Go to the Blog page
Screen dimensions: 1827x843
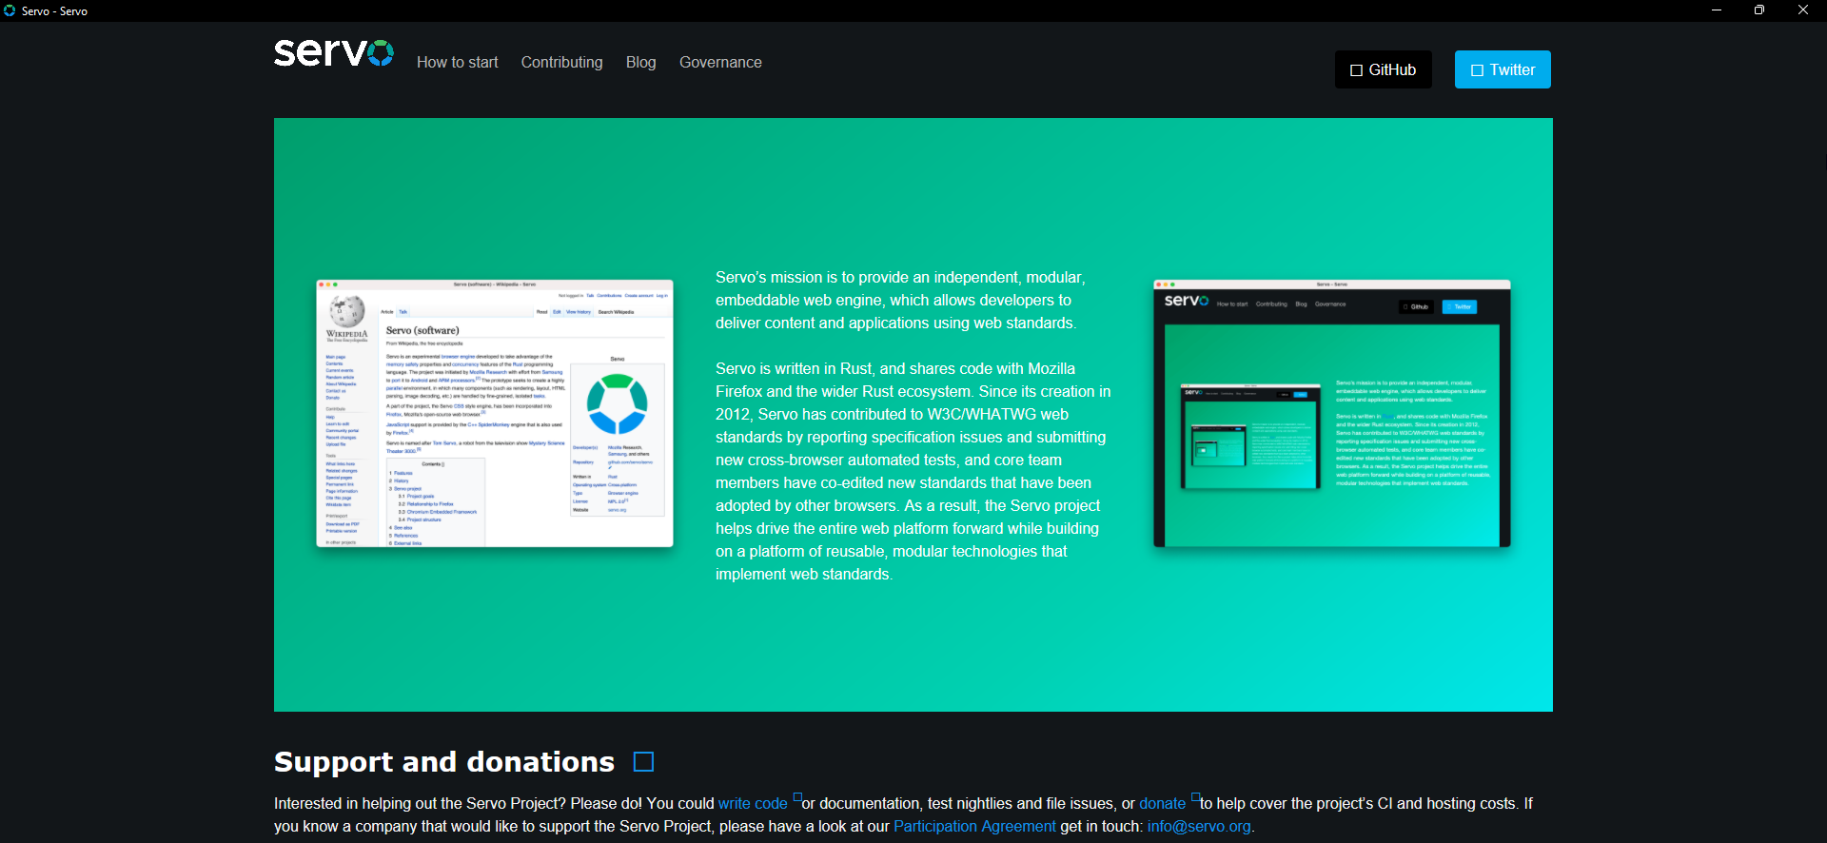[641, 63]
